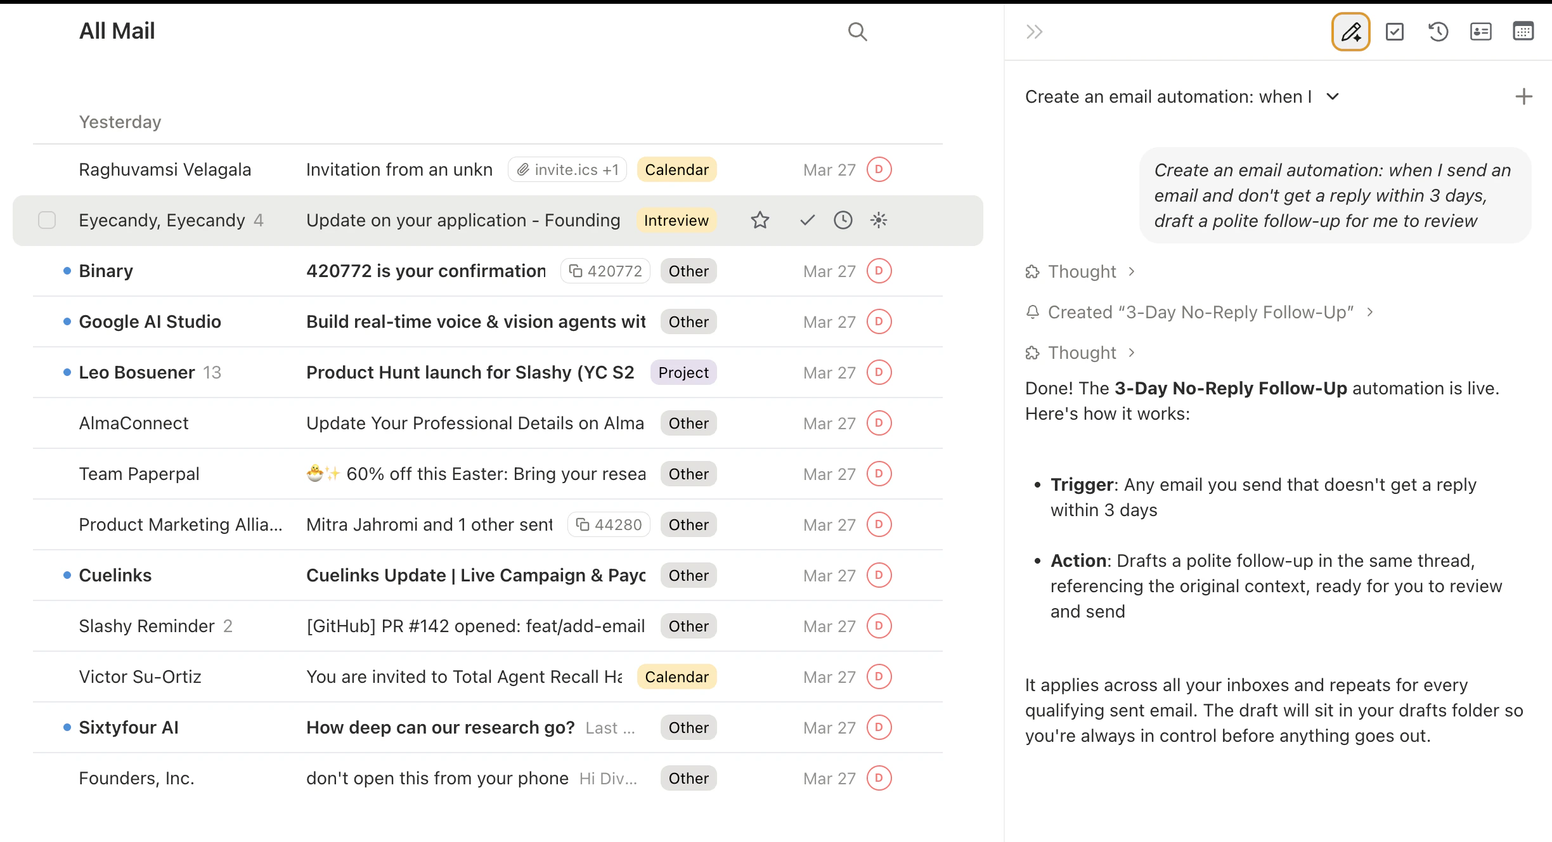Open the automation history panel
Image resolution: width=1552 pixels, height=842 pixels.
(1438, 31)
